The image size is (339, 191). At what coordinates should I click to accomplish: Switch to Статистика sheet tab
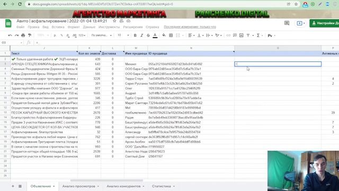click(x=163, y=186)
